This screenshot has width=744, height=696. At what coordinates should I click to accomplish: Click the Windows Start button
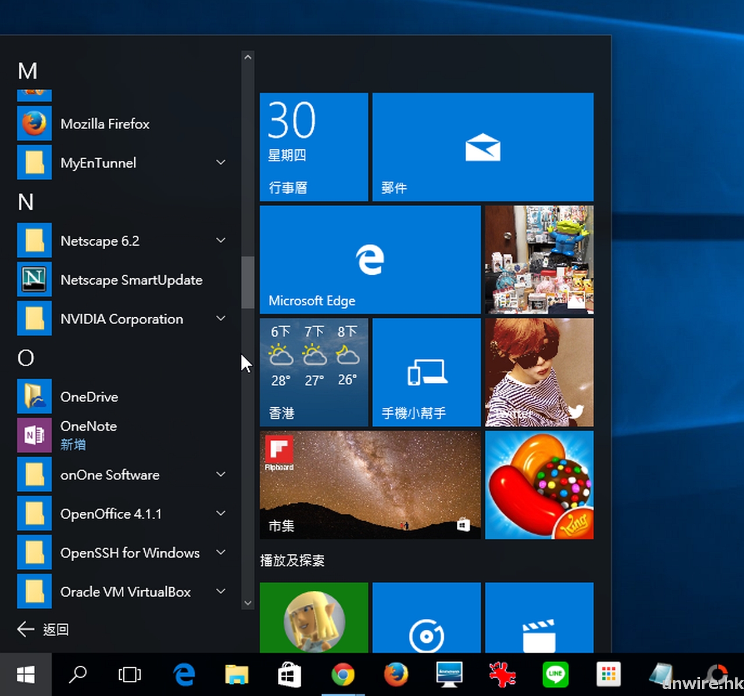click(x=26, y=675)
